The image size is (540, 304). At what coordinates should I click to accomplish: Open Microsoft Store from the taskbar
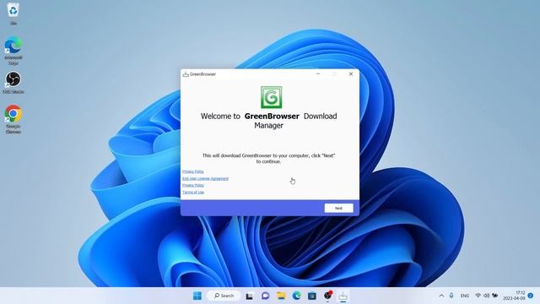click(312, 296)
